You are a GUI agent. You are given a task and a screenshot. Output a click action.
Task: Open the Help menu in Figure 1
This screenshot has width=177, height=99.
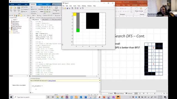(94, 6)
